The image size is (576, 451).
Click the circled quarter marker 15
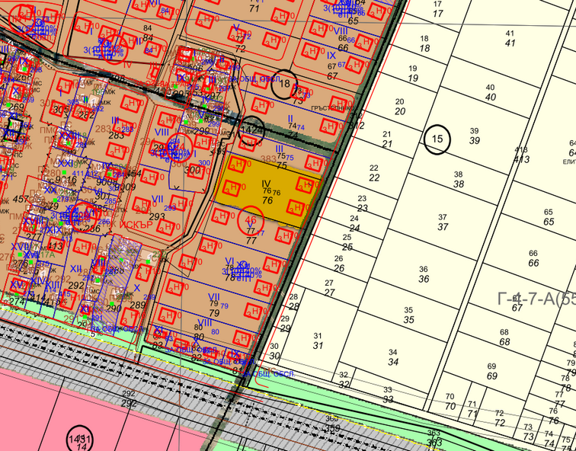click(x=437, y=139)
